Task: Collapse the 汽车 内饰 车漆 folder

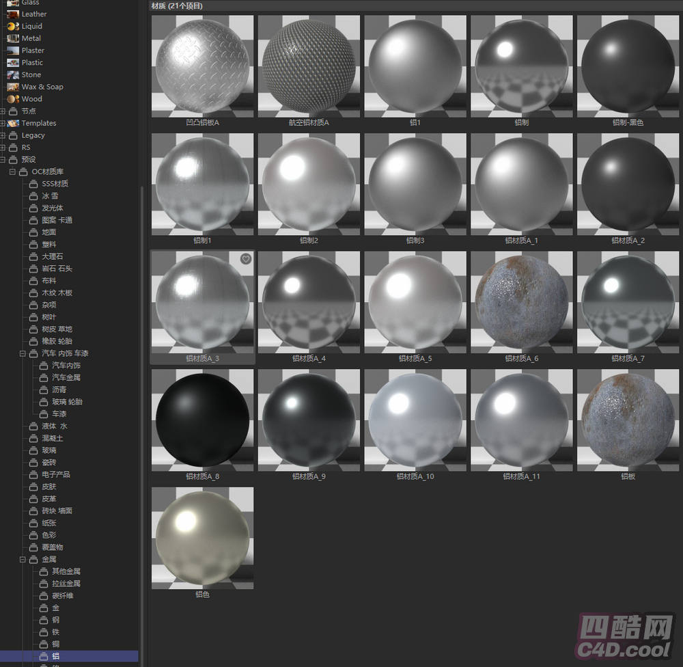Action: 23,353
